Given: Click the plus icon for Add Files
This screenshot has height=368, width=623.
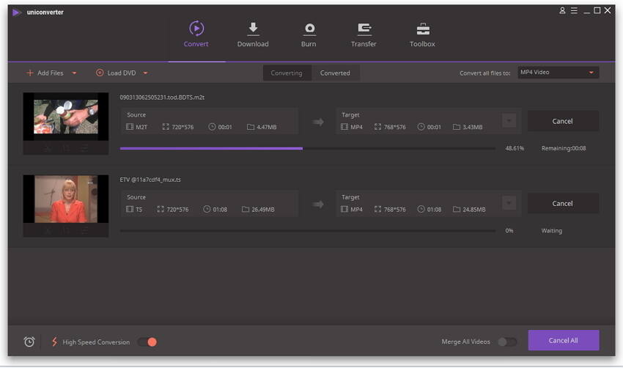Looking at the screenshot, I should click(x=30, y=73).
